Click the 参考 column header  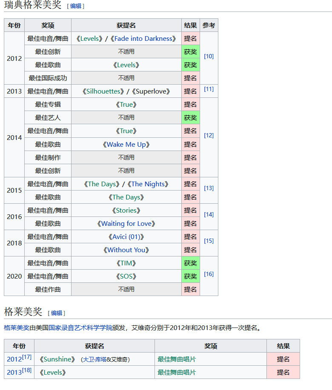point(209,25)
